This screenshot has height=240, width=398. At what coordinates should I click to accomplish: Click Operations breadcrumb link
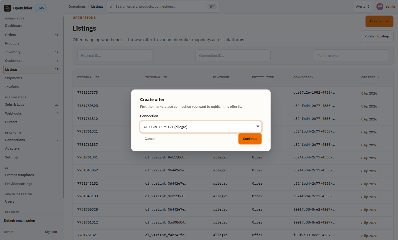coord(77,6)
